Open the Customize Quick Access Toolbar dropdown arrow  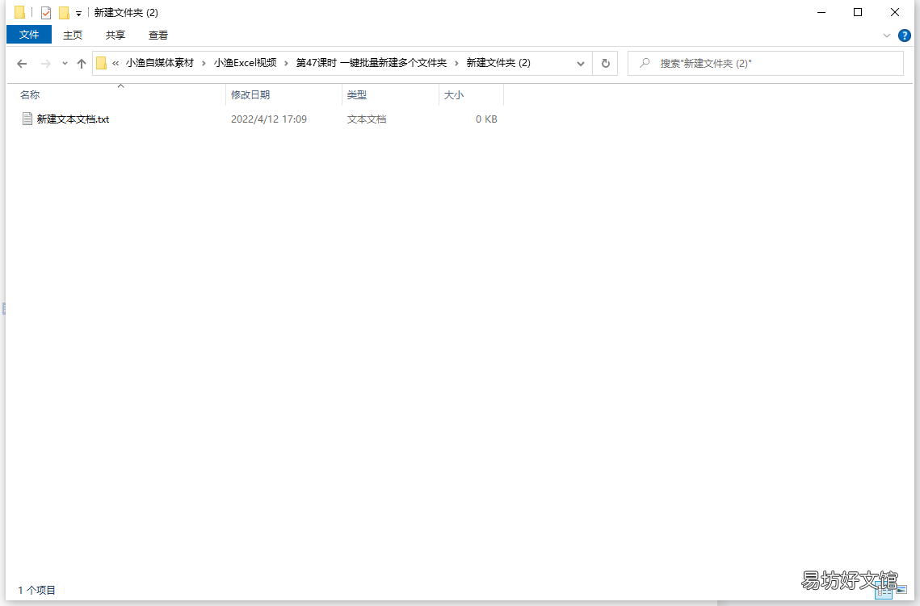point(78,13)
